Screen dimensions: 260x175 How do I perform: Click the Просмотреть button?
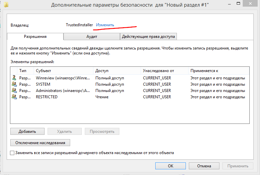tap(102, 131)
